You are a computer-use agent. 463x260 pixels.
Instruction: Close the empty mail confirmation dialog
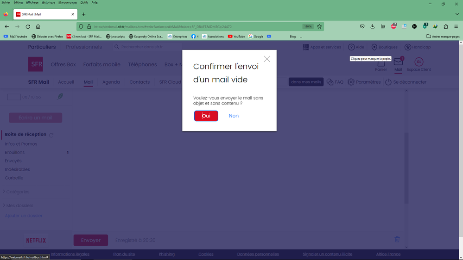(267, 59)
